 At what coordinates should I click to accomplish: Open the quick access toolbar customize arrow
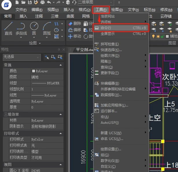click(x=119, y=3)
